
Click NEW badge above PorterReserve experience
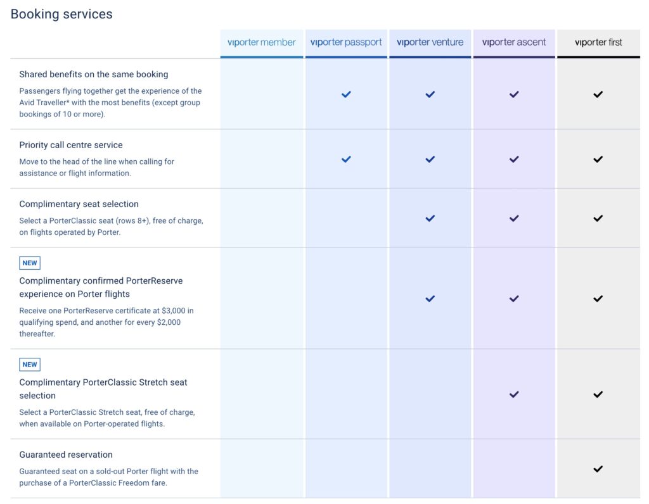pos(30,263)
